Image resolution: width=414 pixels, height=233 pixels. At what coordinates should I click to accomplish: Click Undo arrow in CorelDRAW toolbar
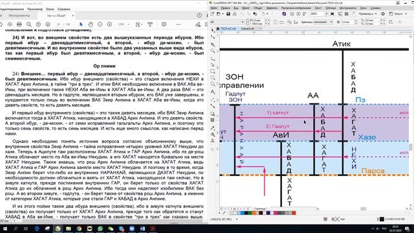[263, 14]
